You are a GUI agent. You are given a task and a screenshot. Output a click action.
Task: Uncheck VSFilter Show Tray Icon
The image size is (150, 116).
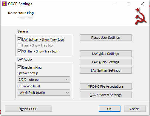point(19,51)
